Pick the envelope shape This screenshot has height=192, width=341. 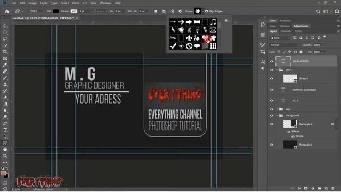[213, 30]
